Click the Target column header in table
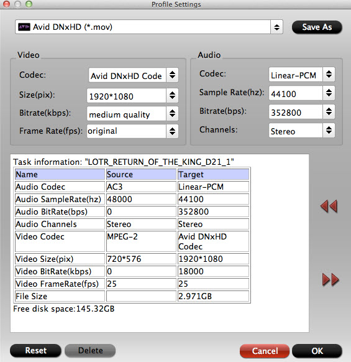The width and height of the screenshot is (351, 362). click(x=213, y=174)
